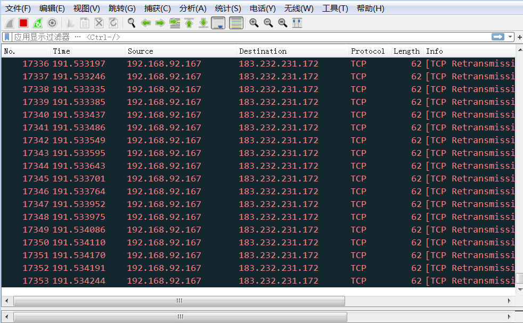Move the packet list down with the scroll arrow
The image size is (523, 323).
(x=520, y=290)
